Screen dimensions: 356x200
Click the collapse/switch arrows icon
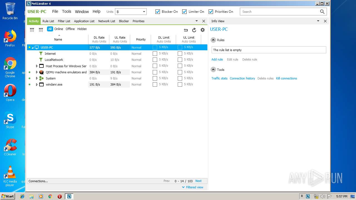[186, 30]
